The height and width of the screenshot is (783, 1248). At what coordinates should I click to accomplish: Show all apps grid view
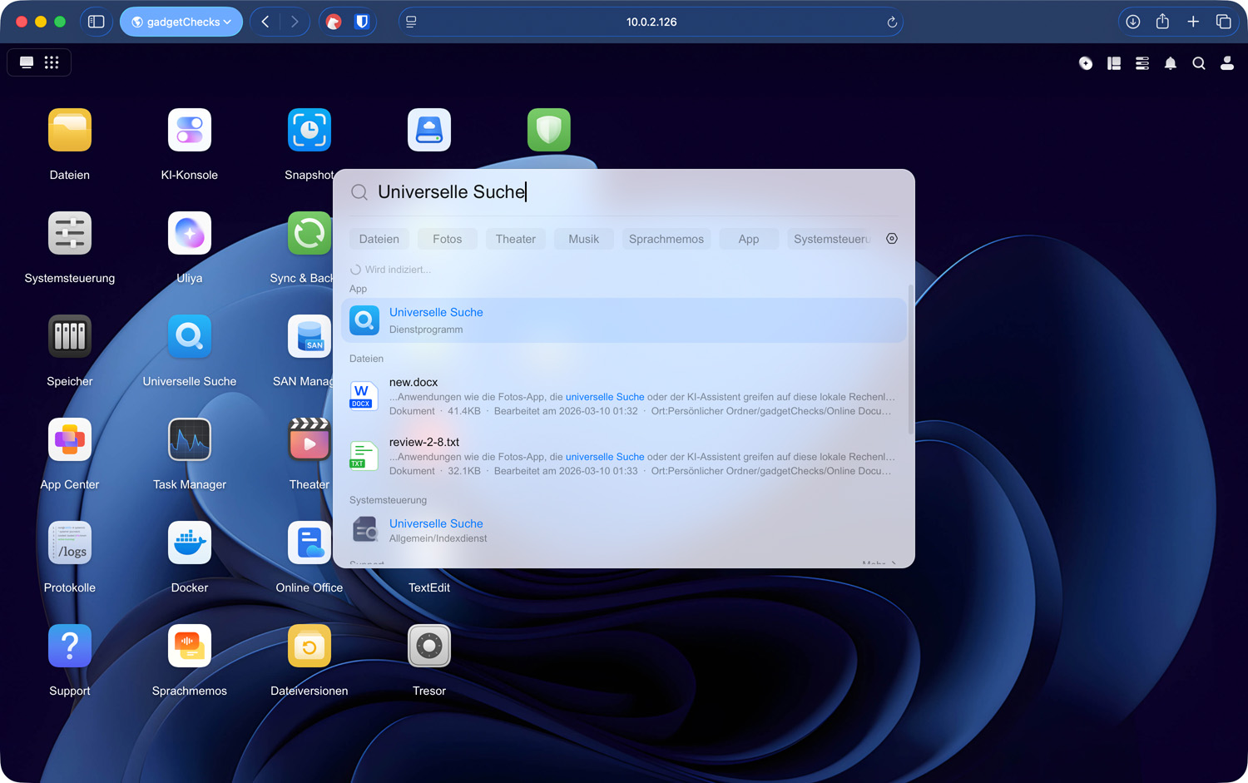pyautogui.click(x=52, y=62)
